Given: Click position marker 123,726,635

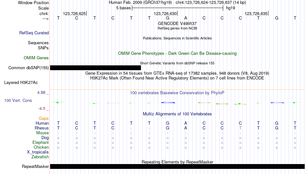Looking at the screenshot, I should coord(256,13).
